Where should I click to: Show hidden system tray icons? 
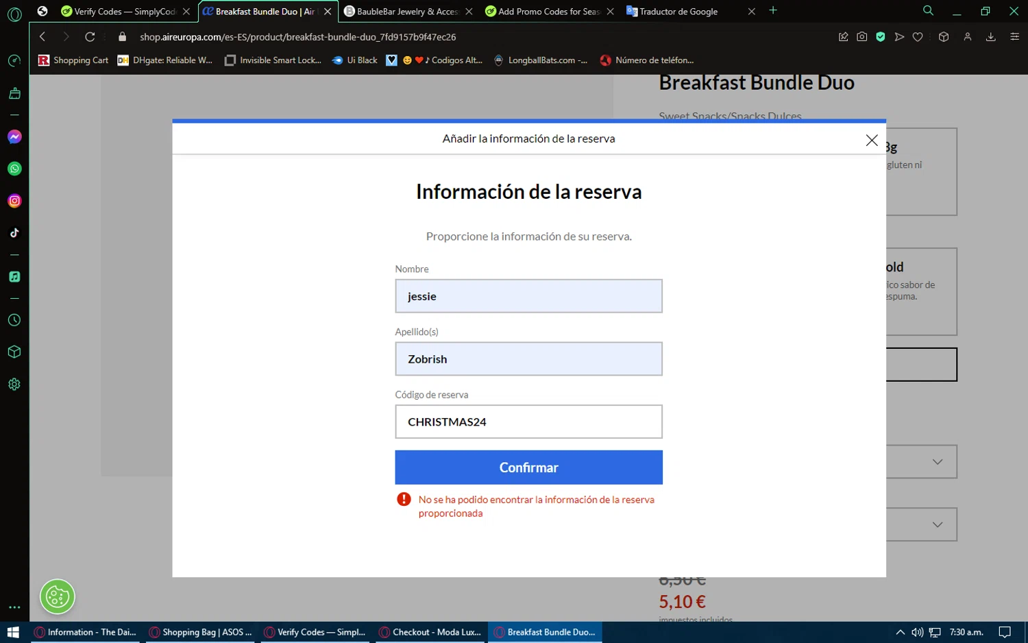pyautogui.click(x=900, y=632)
